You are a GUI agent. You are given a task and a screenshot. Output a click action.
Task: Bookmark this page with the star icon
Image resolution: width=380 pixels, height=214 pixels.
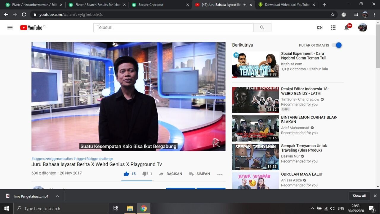click(x=332, y=15)
